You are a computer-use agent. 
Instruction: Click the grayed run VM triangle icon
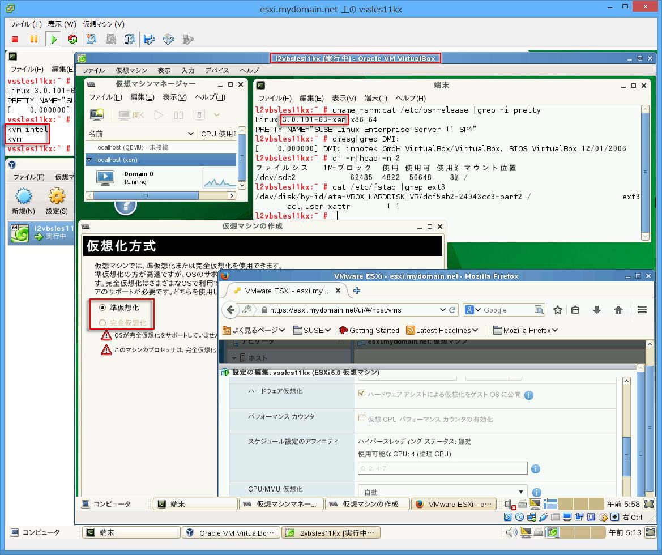[x=159, y=115]
